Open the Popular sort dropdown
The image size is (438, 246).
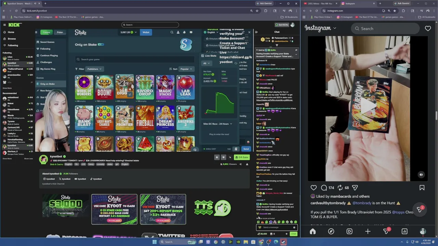pos(186,69)
